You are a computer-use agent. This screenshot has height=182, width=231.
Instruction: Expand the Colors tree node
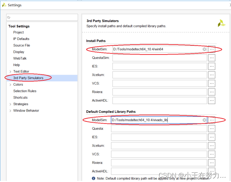tap(10, 85)
